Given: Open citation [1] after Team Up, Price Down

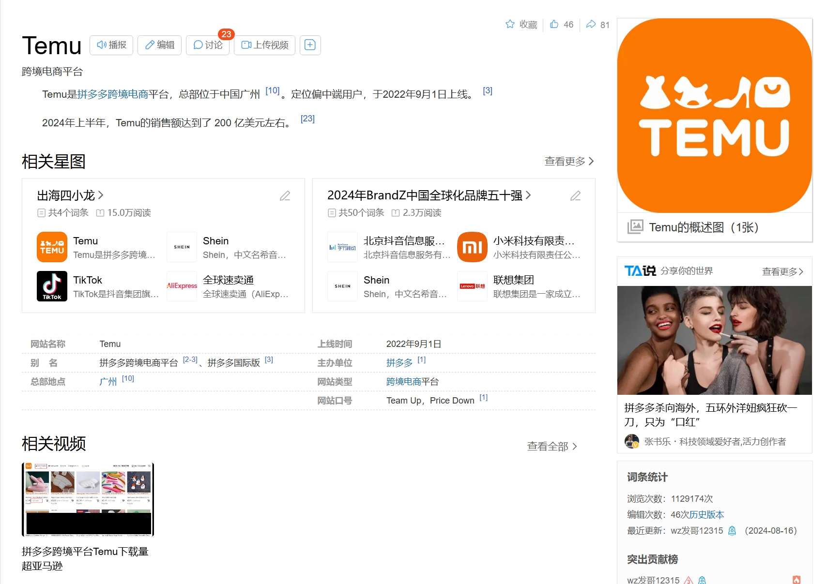Looking at the screenshot, I should (484, 398).
